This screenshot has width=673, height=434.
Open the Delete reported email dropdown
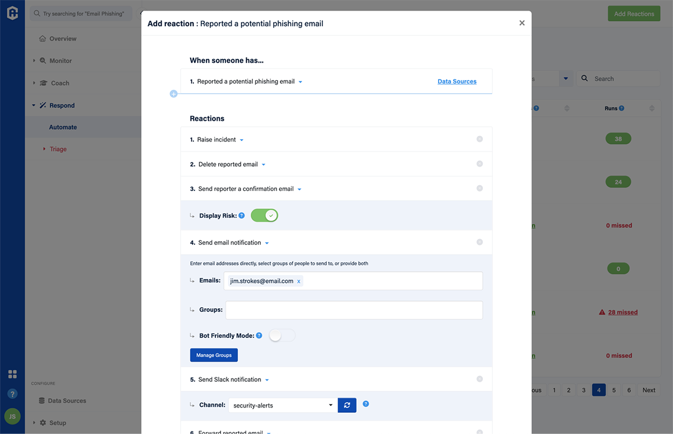coord(264,165)
